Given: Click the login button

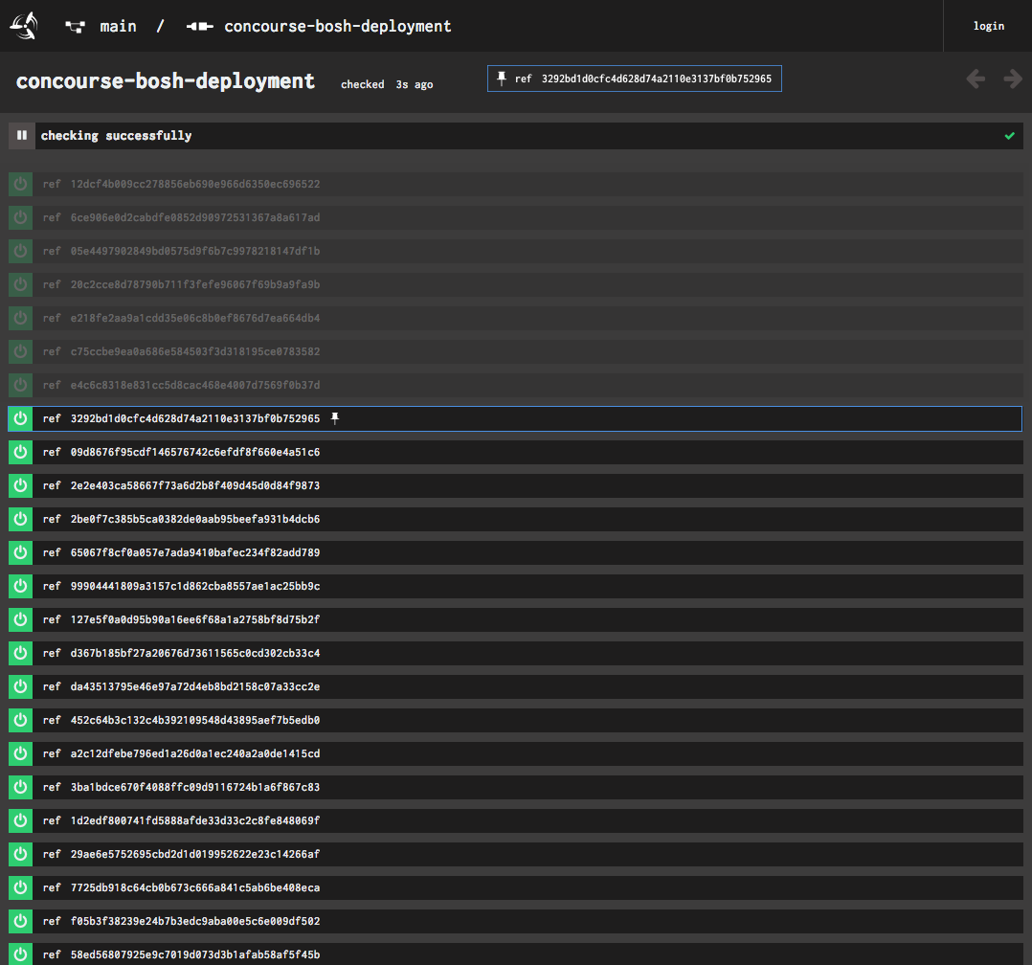Looking at the screenshot, I should (988, 26).
